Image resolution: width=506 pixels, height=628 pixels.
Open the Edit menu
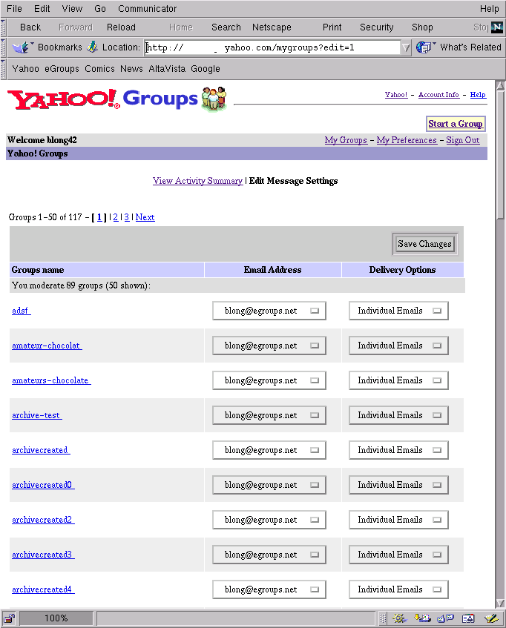[x=42, y=9]
